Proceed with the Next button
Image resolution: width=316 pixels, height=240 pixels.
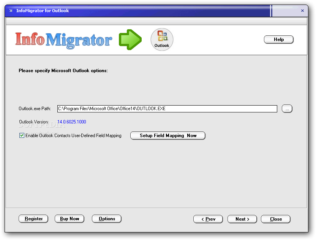pos(242,219)
